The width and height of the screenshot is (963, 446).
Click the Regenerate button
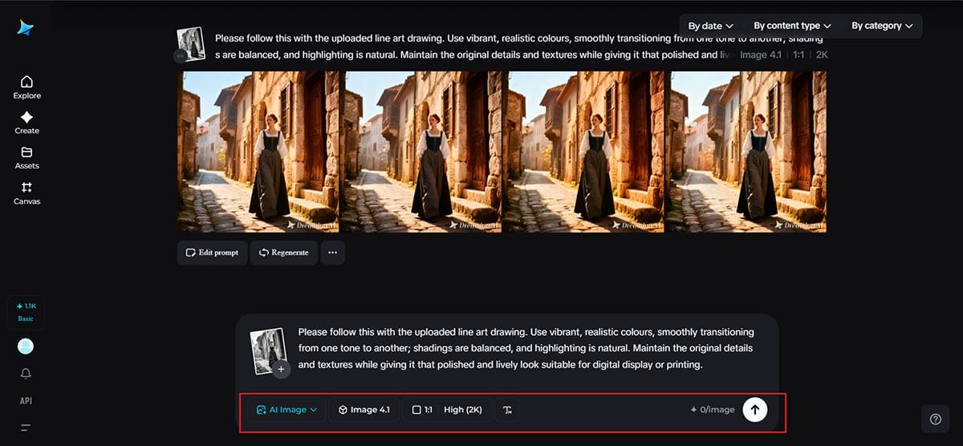pos(283,253)
